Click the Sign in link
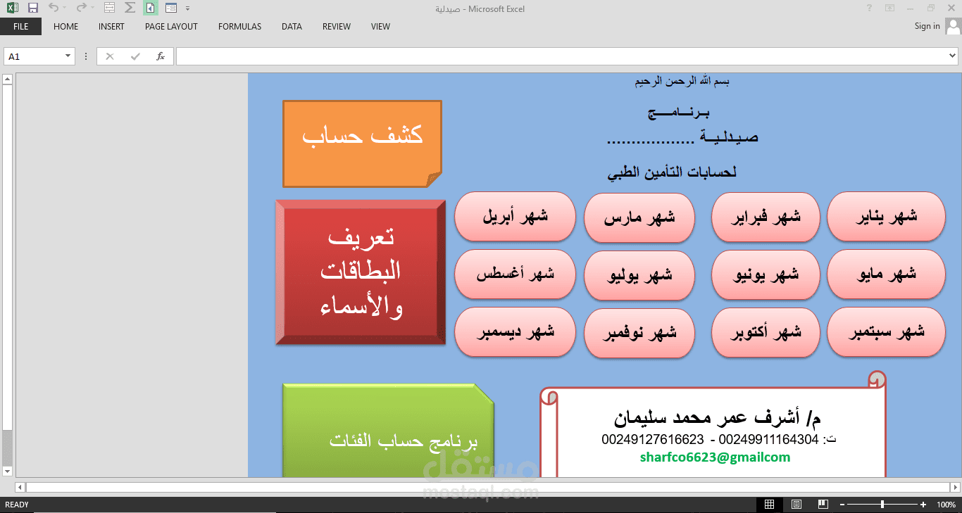 click(927, 26)
